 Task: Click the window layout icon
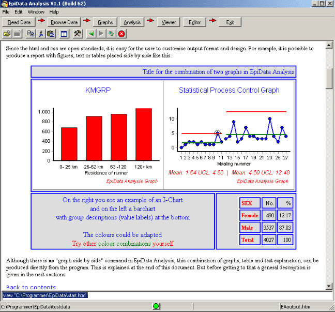point(64,34)
